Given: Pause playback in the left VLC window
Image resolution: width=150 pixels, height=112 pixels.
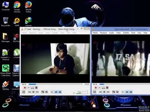Looking at the screenshot, I should [x=24, y=92].
